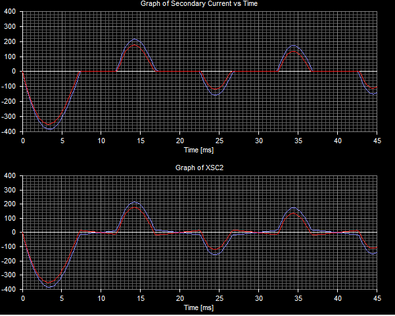The height and width of the screenshot is (316, 395).
Task: Click the -400 y-axis label on top graph
Action: [10, 131]
